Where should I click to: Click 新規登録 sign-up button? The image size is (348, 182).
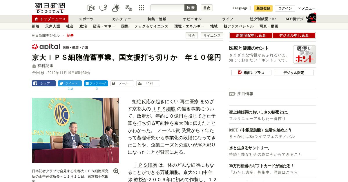[263, 8]
